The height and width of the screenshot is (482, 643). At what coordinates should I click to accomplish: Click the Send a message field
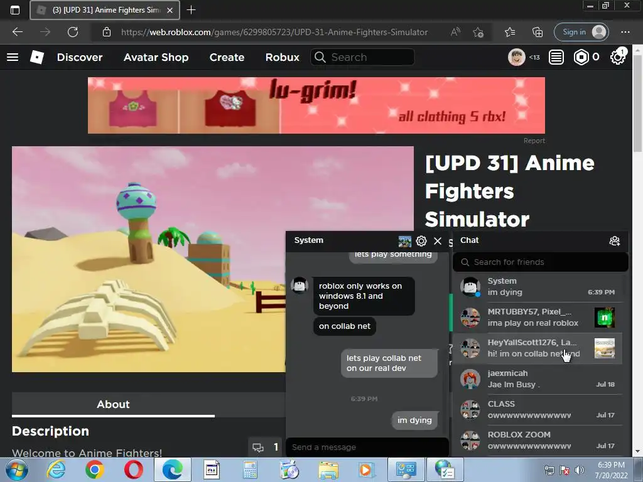point(367,447)
